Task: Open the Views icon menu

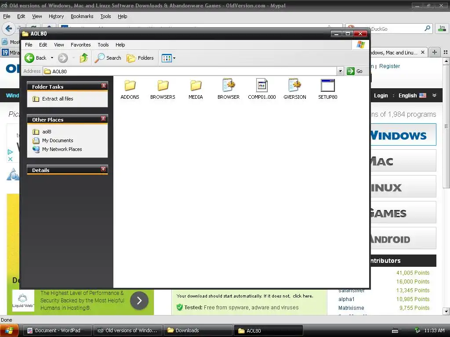Action: [168, 58]
